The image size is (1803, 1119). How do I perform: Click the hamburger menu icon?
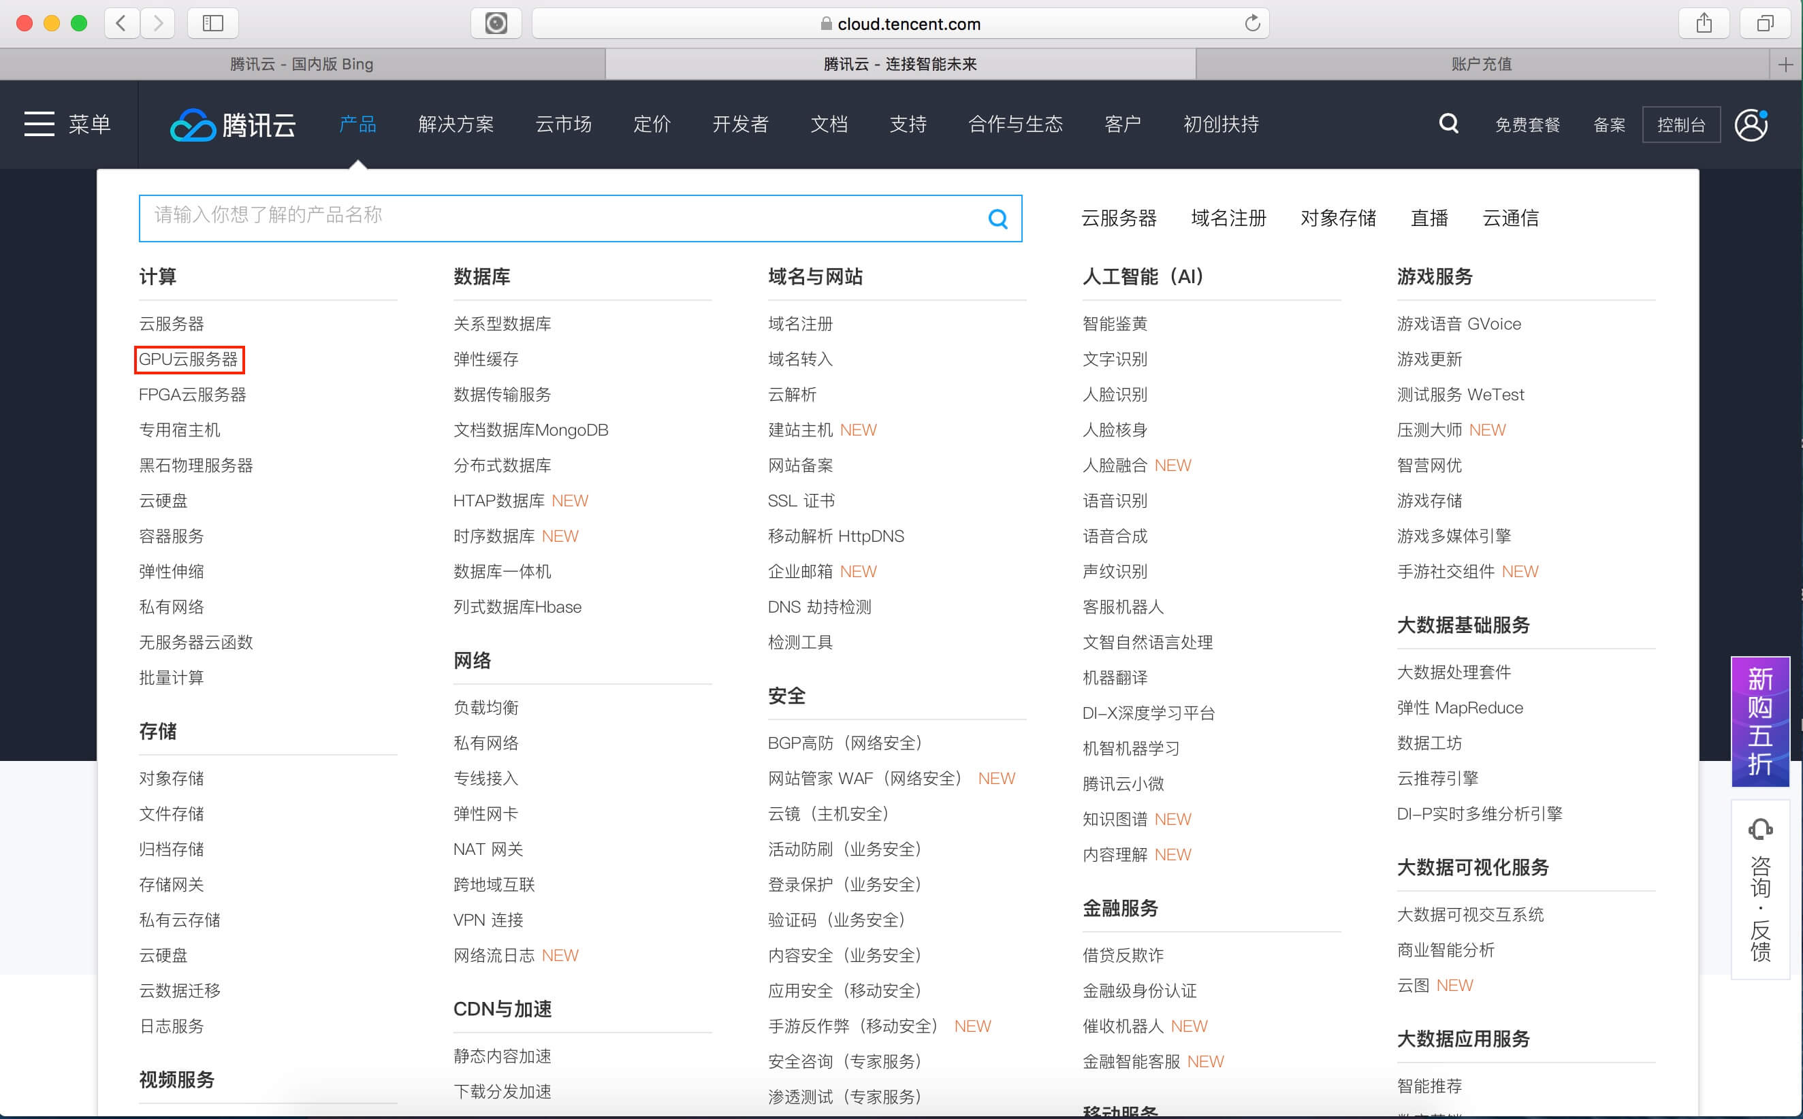click(x=39, y=124)
